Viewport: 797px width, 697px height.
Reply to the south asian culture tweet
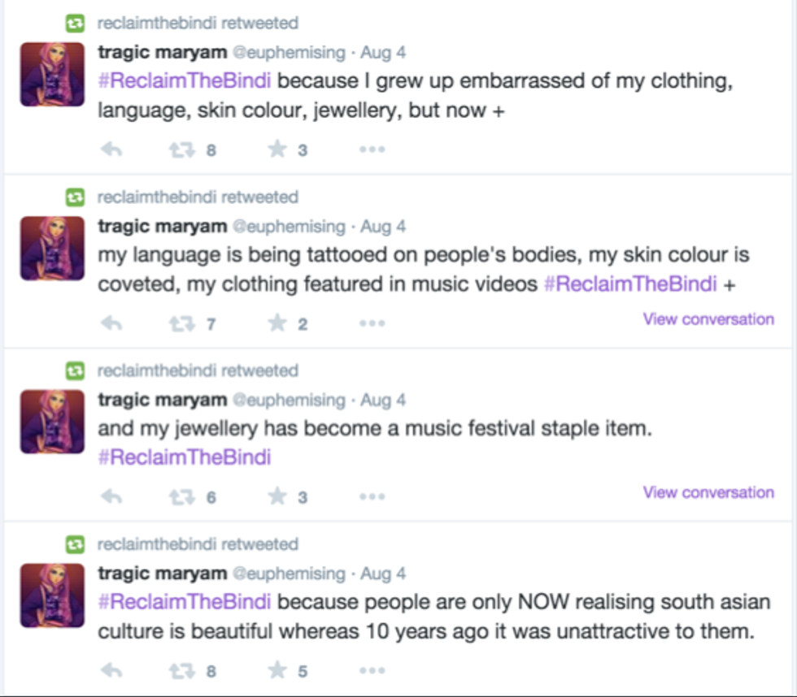pos(111,671)
